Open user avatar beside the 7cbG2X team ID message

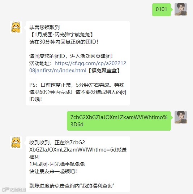(x=181, y=117)
